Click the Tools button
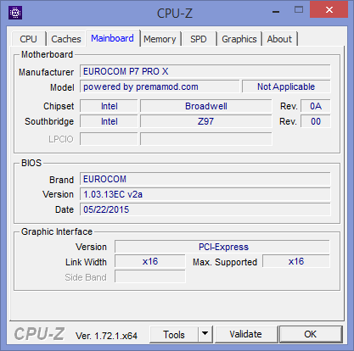This screenshot has width=354, height=351. click(174, 335)
